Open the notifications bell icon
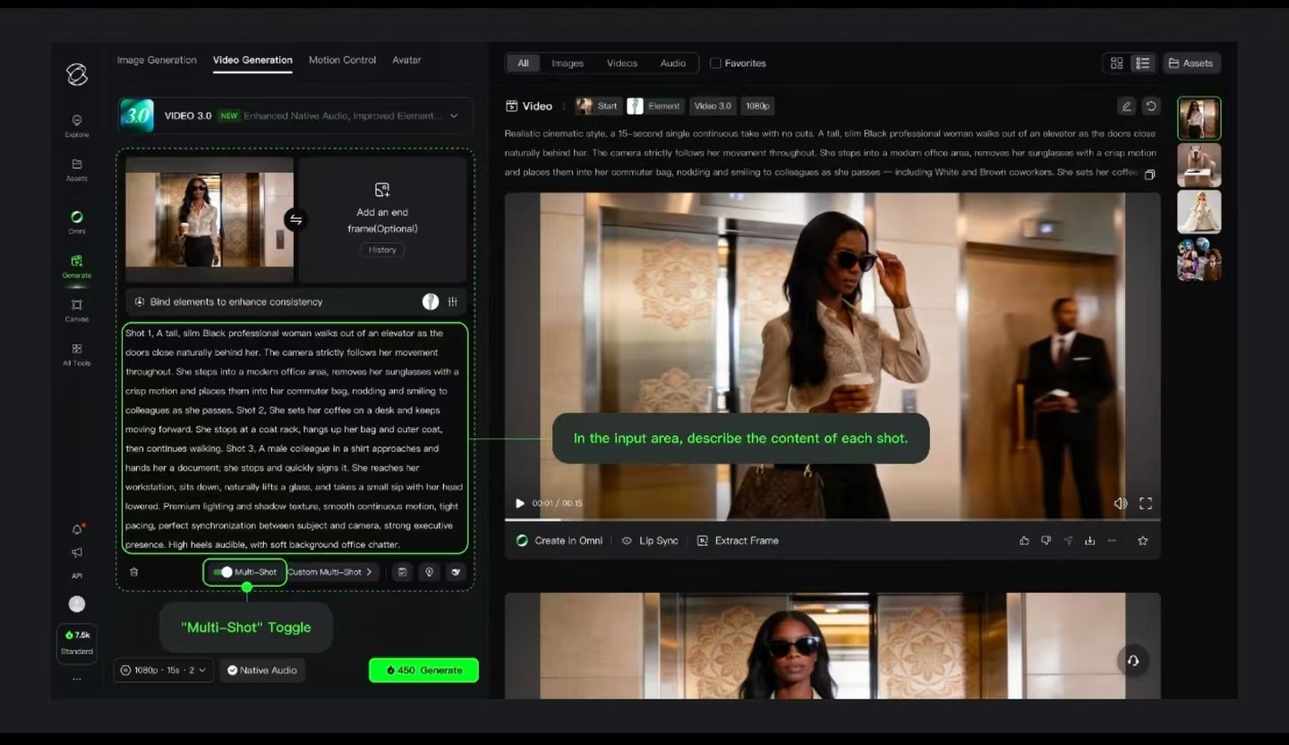Image resolution: width=1289 pixels, height=745 pixels. click(77, 529)
